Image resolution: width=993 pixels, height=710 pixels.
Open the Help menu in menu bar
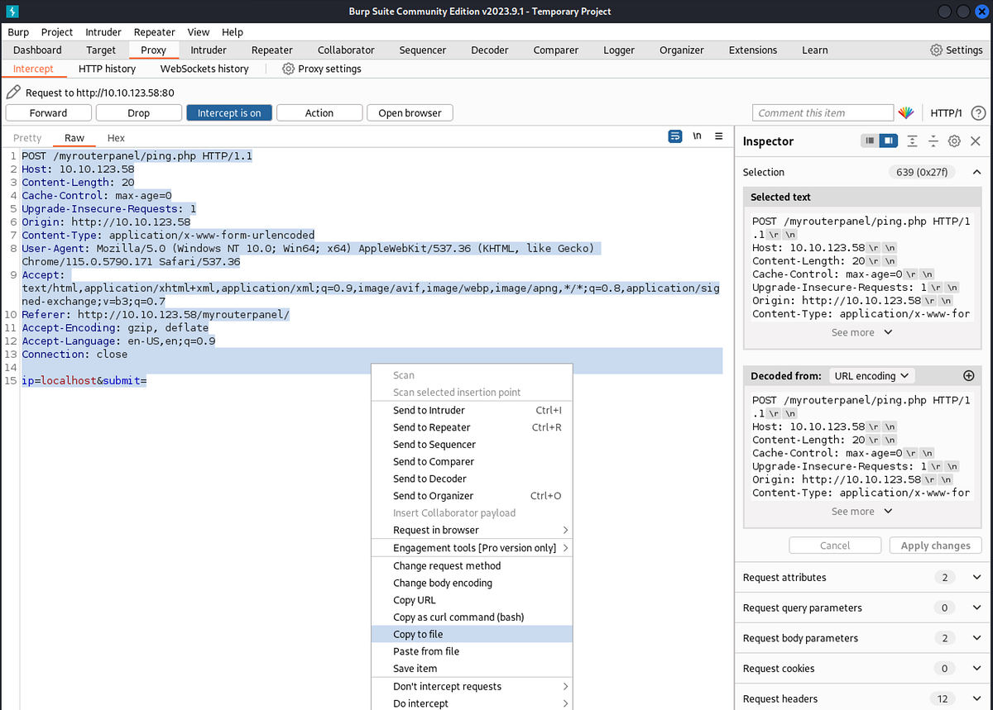pos(233,31)
